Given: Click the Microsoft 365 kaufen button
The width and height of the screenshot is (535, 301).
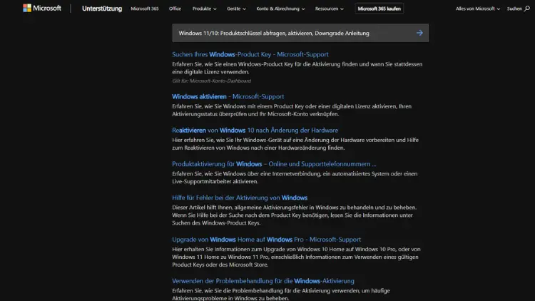Looking at the screenshot, I should 379,9.
